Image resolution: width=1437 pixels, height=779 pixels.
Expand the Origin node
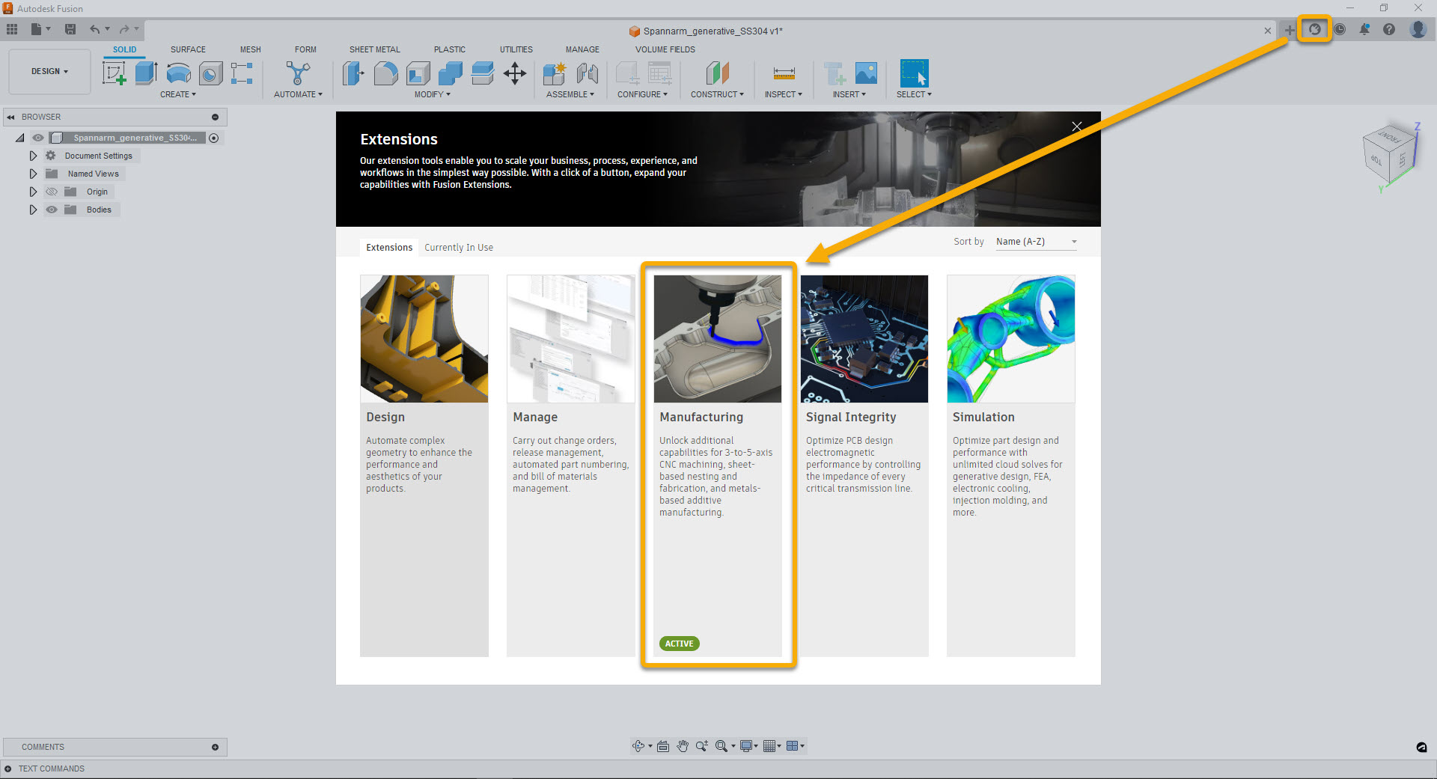click(33, 192)
